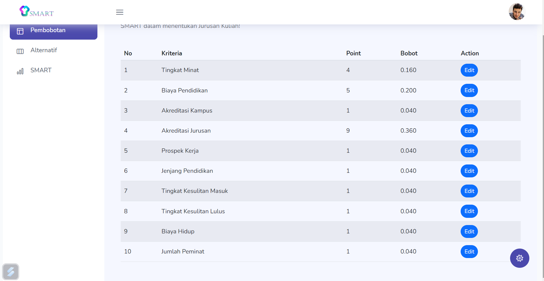Edit Tingkat Kesulitan Masuk entry

pyautogui.click(x=469, y=191)
